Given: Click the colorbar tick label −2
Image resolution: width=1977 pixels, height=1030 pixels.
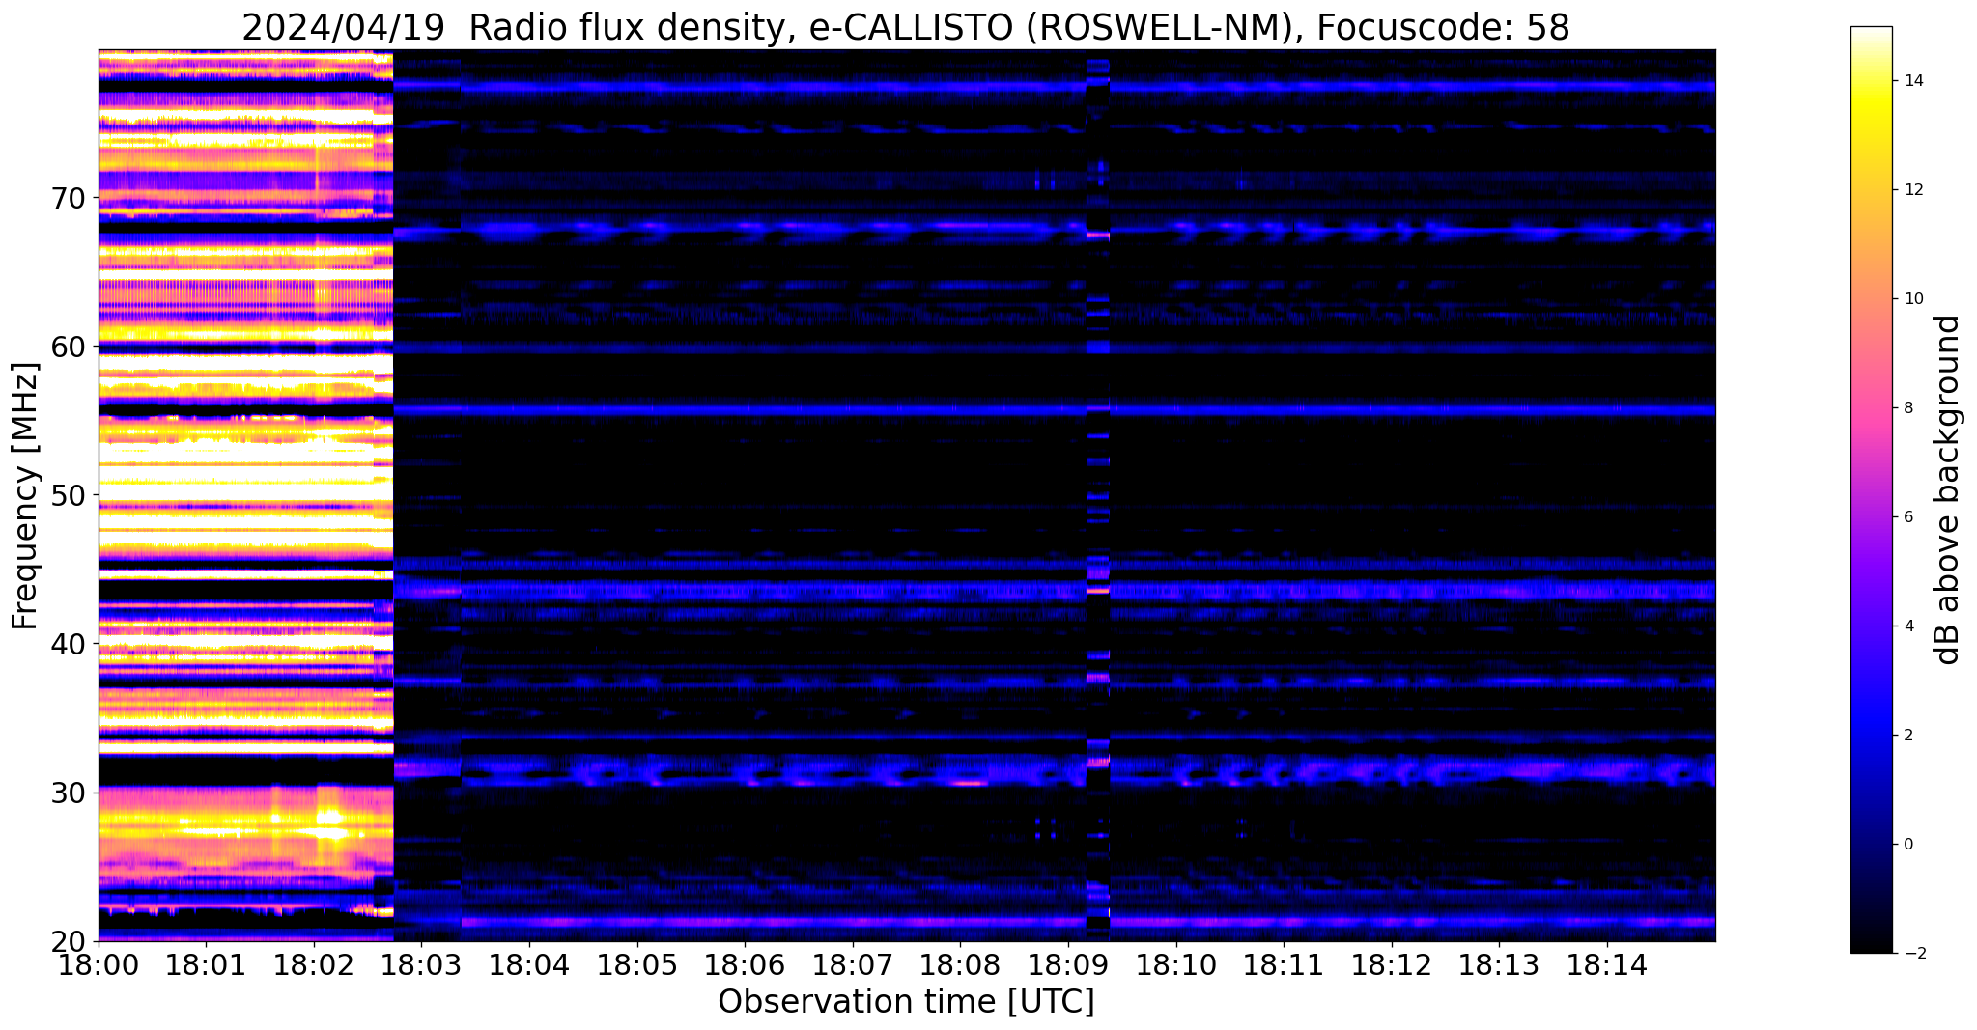Looking at the screenshot, I should 1913,953.
